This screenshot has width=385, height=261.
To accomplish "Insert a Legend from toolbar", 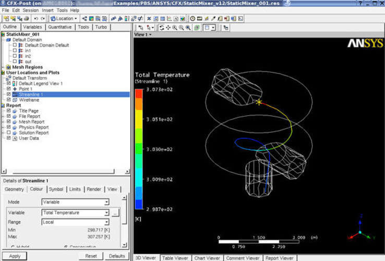I will (x=127, y=18).
